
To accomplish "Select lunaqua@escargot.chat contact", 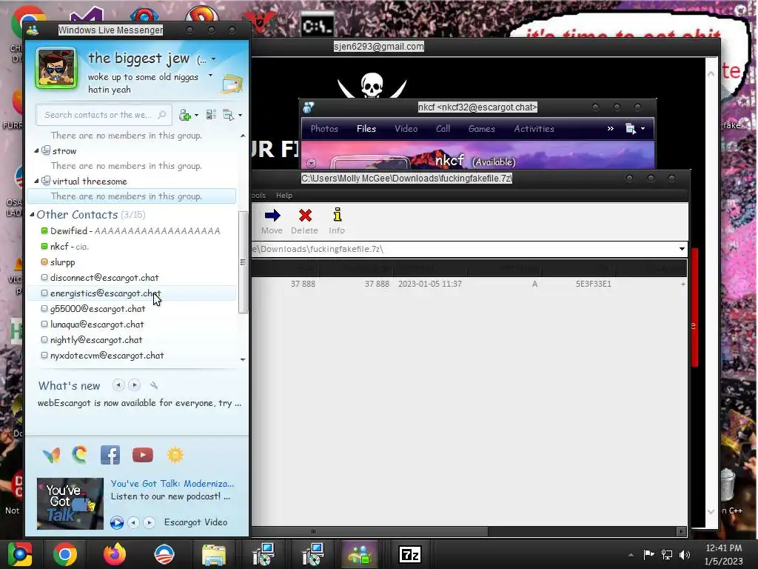I will coord(131,325).
